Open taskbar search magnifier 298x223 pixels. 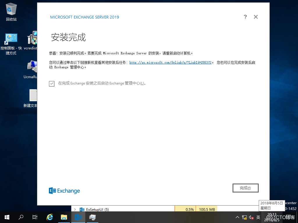(x=21, y=217)
